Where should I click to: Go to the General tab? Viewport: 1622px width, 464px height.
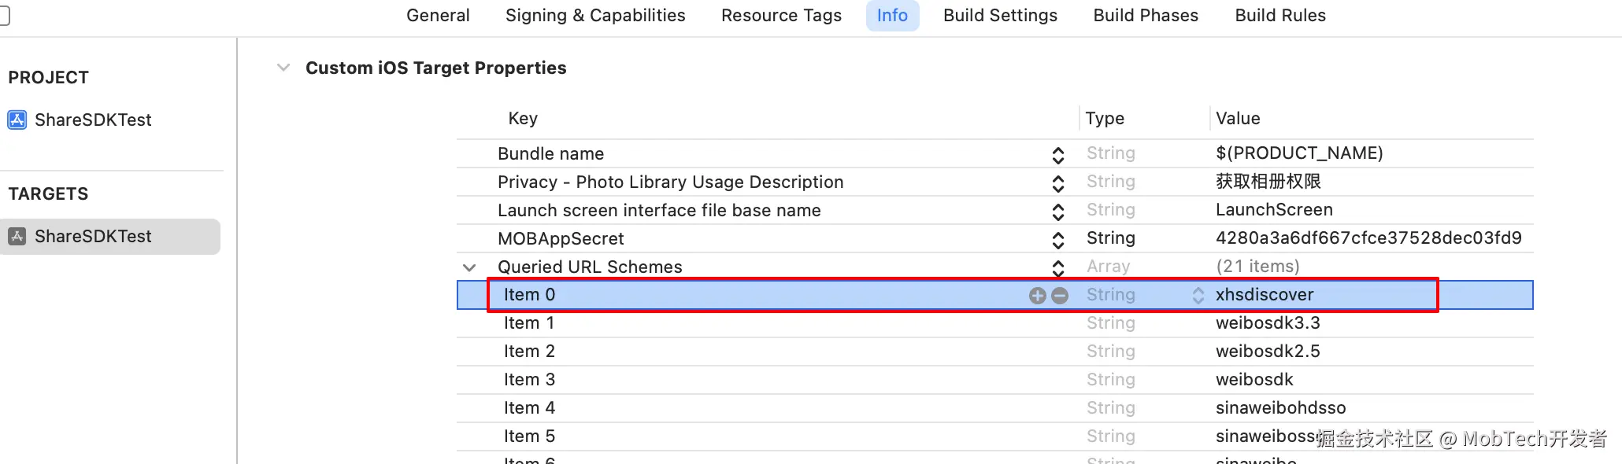click(438, 16)
